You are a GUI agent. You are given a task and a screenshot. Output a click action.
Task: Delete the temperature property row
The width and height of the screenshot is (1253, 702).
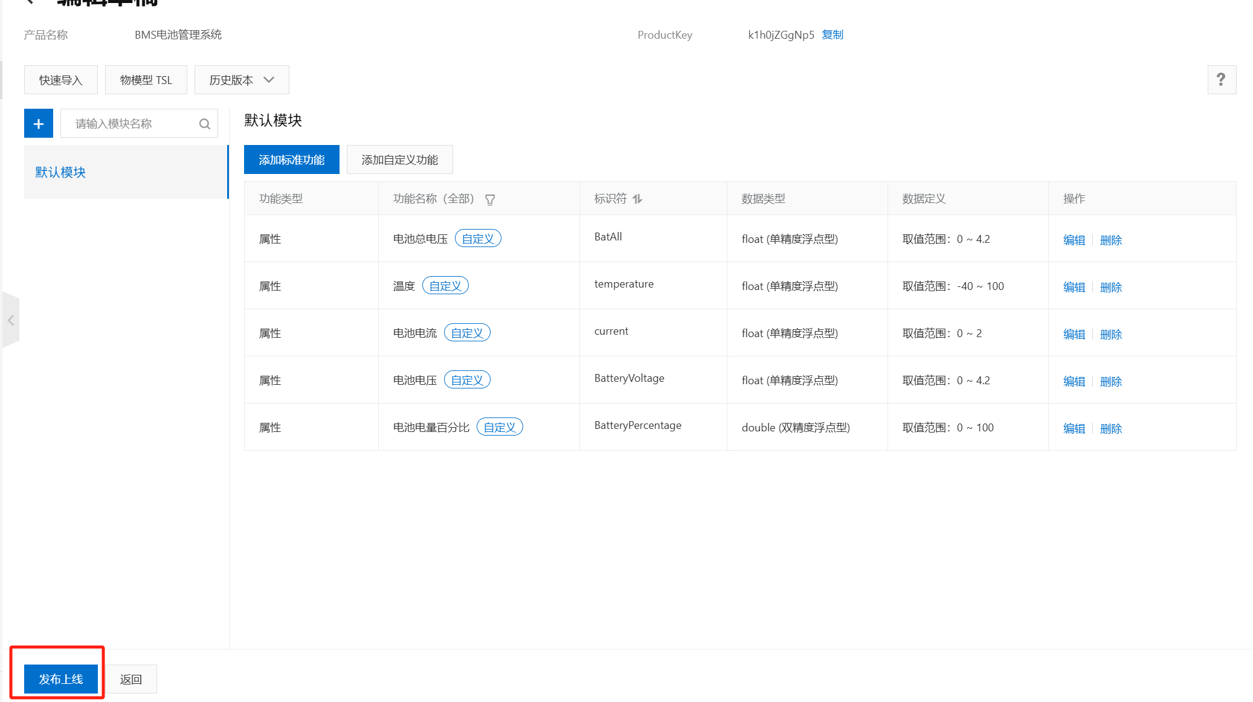[x=1110, y=287]
